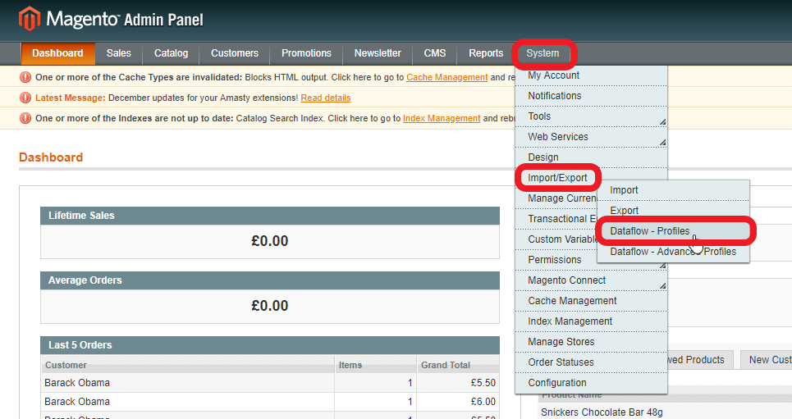This screenshot has width=792, height=419.
Task: Follow the Cache Management link in warning
Action: pos(447,77)
